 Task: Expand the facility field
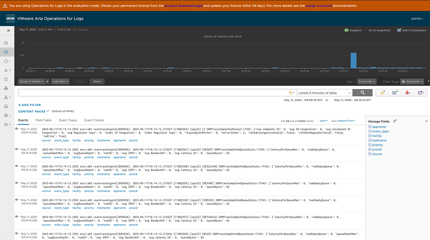pyautogui.click(x=370, y=136)
